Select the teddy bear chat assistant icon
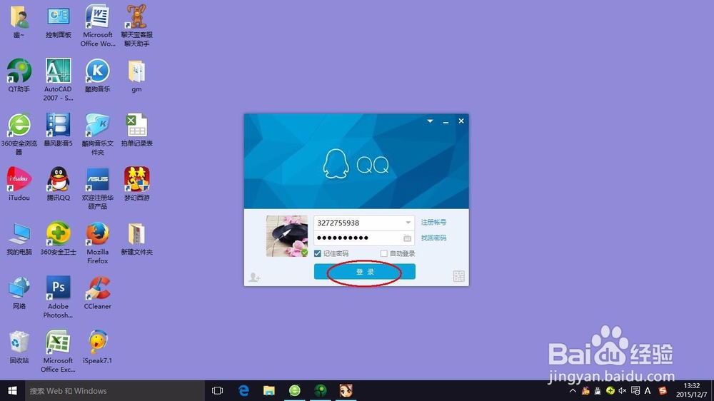Screen dimensions: 714x401 point(136,26)
